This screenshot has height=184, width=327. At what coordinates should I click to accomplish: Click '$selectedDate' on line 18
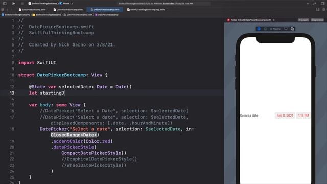point(163,129)
